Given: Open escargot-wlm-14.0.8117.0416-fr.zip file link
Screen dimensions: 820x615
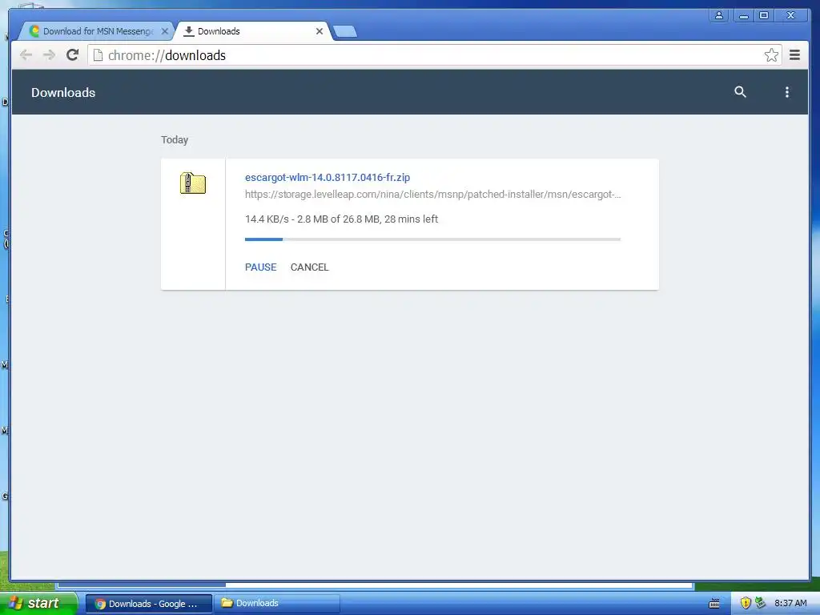Looking at the screenshot, I should pyautogui.click(x=328, y=177).
